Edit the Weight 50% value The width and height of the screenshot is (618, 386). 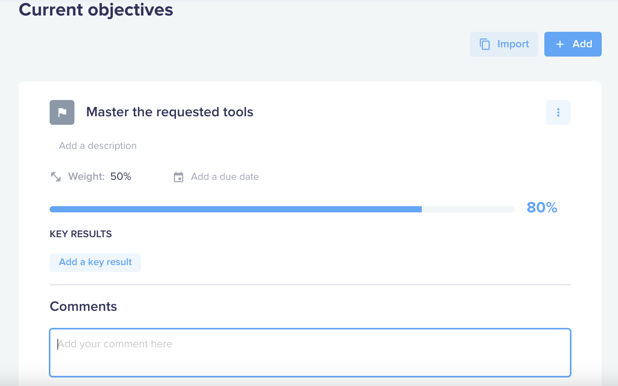click(x=121, y=177)
